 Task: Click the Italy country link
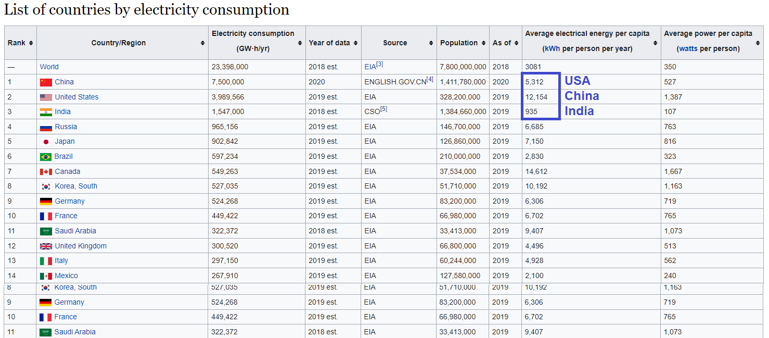[x=61, y=261]
